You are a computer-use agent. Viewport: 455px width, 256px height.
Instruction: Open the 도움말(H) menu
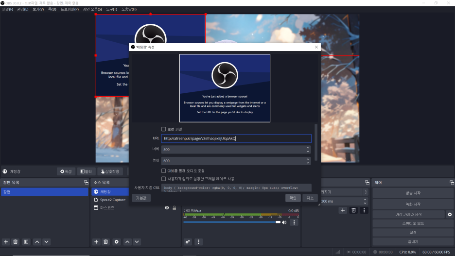[129, 9]
